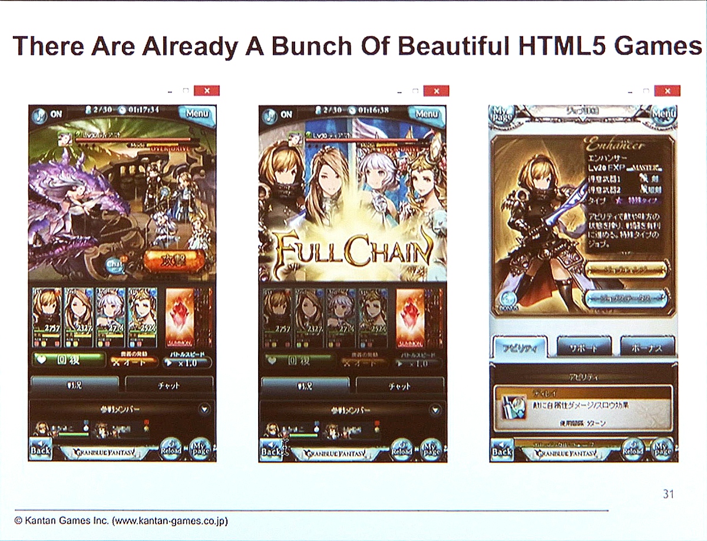This screenshot has width=707, height=541.
Task: Select the 2327 HP character portrait in left window
Action: coord(78,318)
